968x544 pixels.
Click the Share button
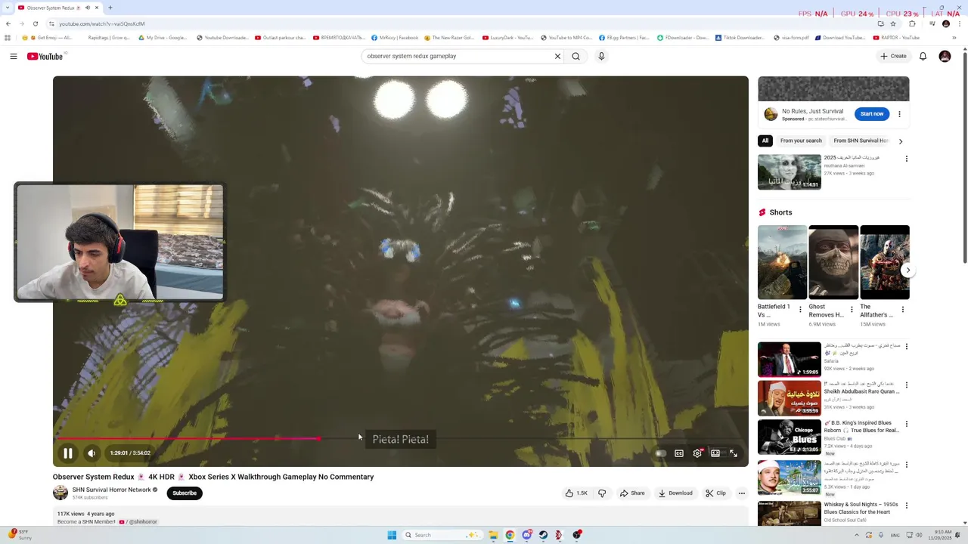click(x=632, y=493)
